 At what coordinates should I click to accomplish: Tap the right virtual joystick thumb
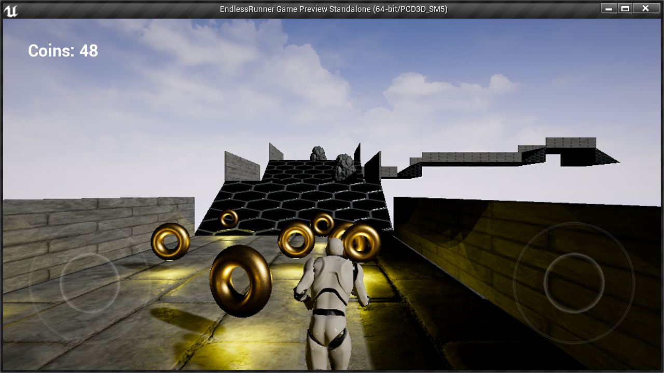574,283
